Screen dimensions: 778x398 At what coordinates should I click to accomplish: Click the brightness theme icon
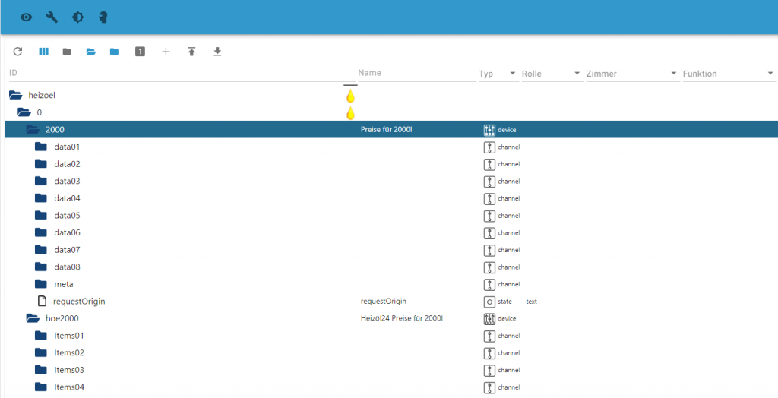(77, 17)
